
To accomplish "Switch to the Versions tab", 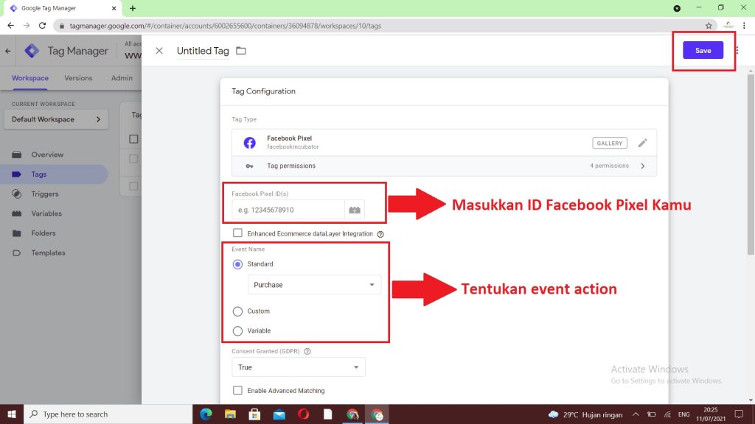I will tap(78, 77).
